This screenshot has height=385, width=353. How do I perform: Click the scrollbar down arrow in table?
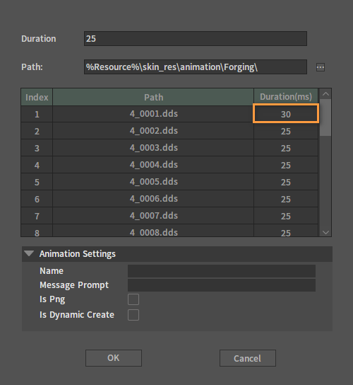[x=325, y=232]
